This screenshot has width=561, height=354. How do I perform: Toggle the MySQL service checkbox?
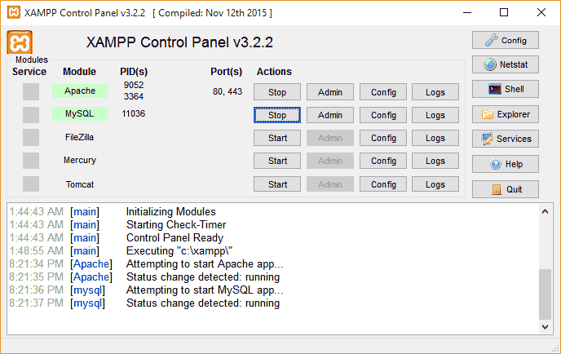click(31, 115)
